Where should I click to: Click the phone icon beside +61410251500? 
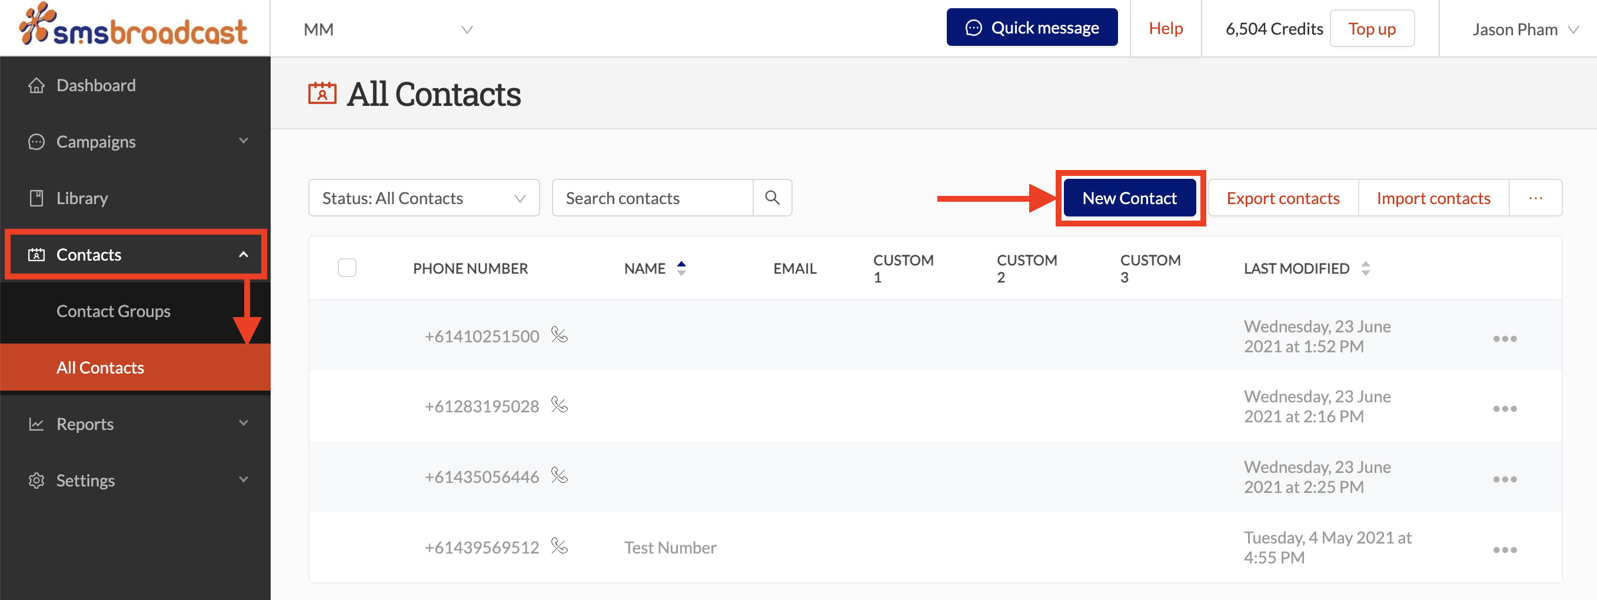coord(559,335)
